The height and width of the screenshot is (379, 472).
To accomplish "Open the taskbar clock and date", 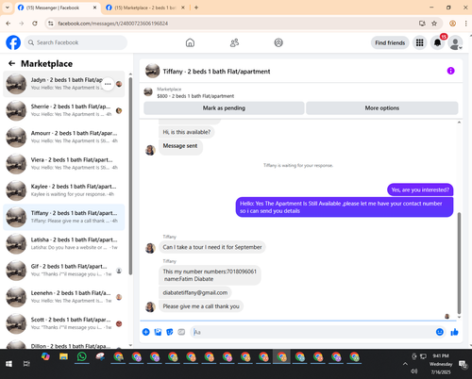I will 441,364.
